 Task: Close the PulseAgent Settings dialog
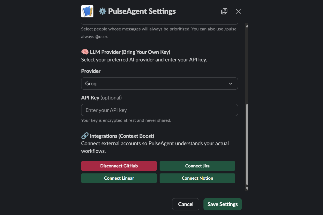(x=238, y=11)
